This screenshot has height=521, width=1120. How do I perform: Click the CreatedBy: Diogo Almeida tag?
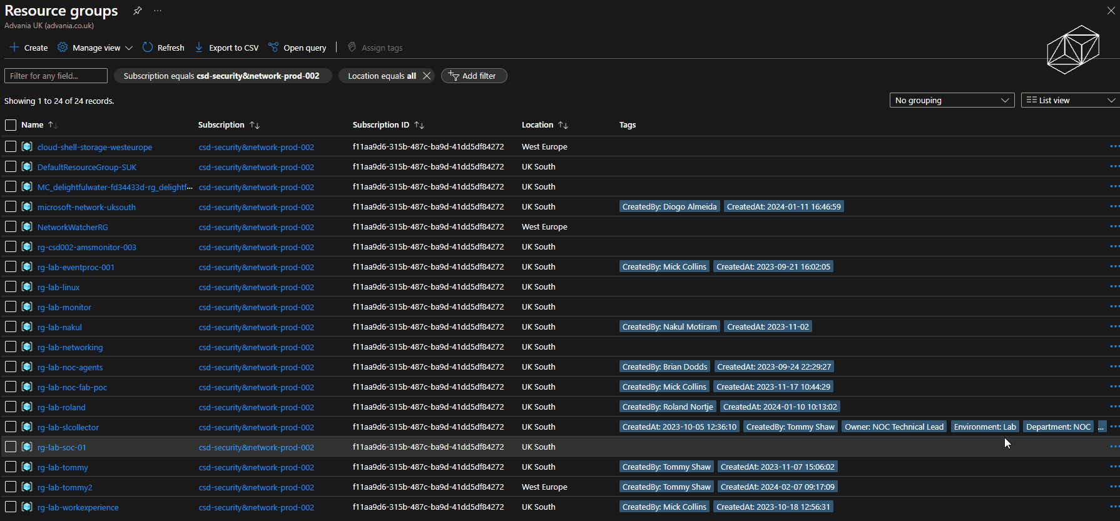(x=669, y=206)
